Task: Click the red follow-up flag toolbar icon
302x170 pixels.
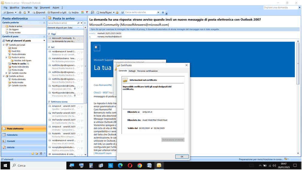Action: coord(87,12)
